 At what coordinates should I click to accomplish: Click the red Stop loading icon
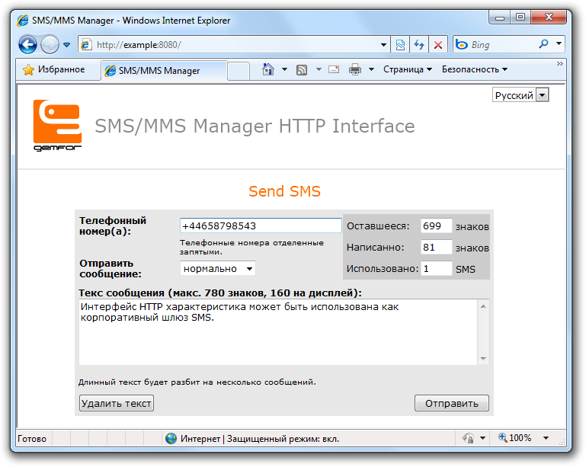click(438, 45)
